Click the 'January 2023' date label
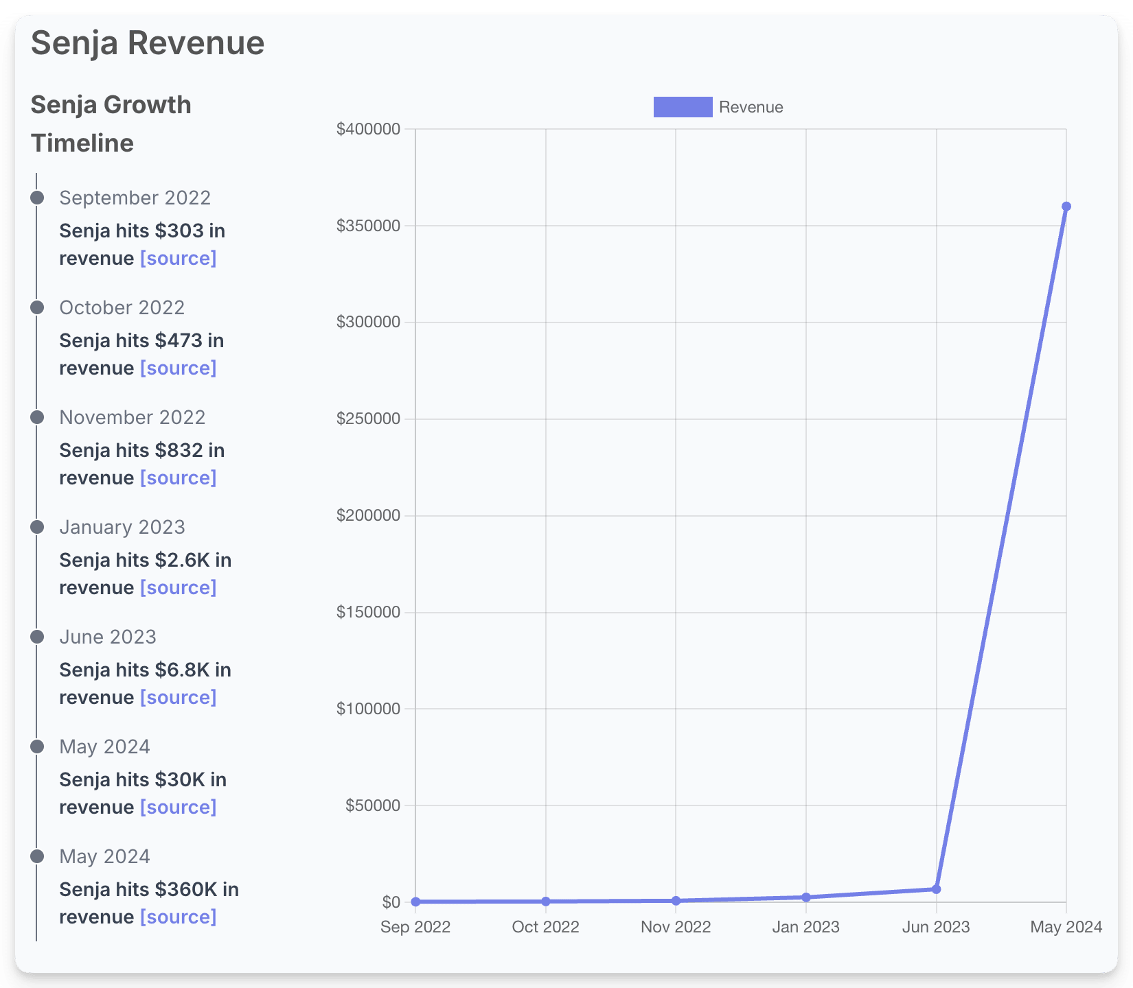This screenshot has width=1133, height=988. 122,527
